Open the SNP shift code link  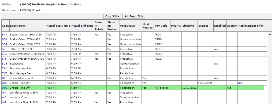(x=5, y=35)
